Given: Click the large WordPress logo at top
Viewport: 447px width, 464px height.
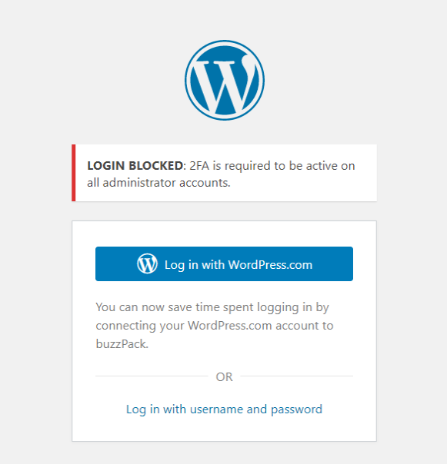Looking at the screenshot, I should coord(225,80).
